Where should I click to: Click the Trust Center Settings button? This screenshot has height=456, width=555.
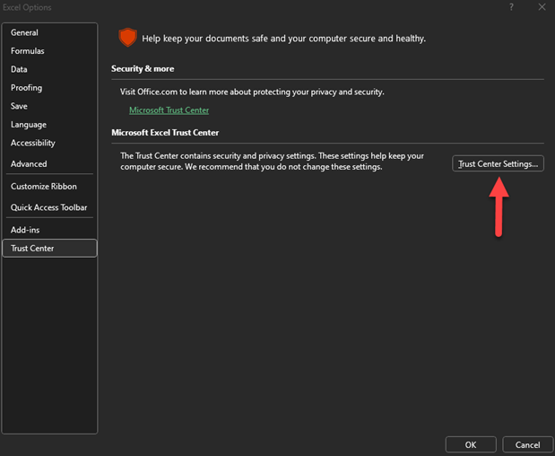(x=498, y=164)
